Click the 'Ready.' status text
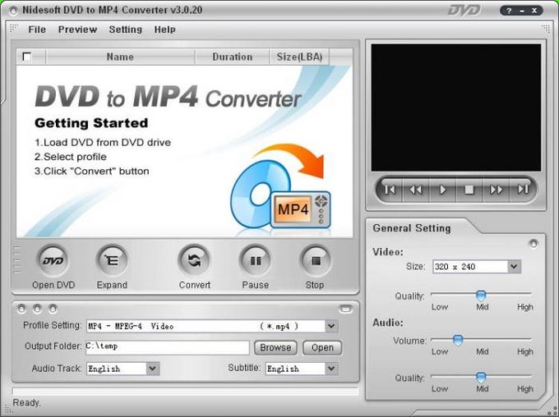 click(x=27, y=403)
